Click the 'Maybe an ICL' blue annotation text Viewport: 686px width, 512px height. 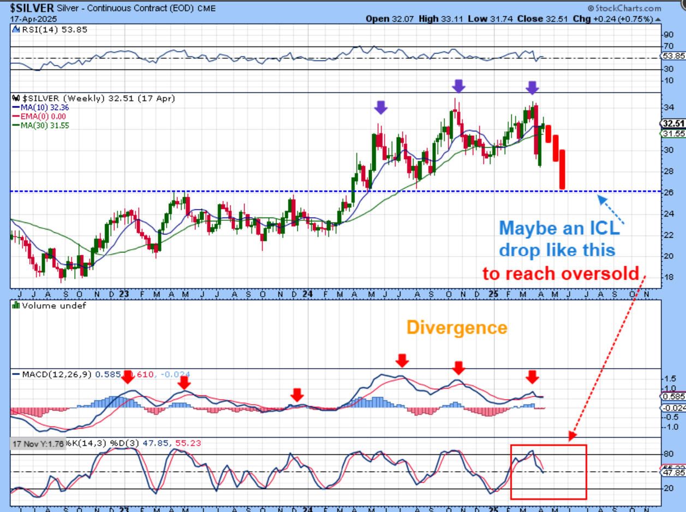[x=559, y=227]
